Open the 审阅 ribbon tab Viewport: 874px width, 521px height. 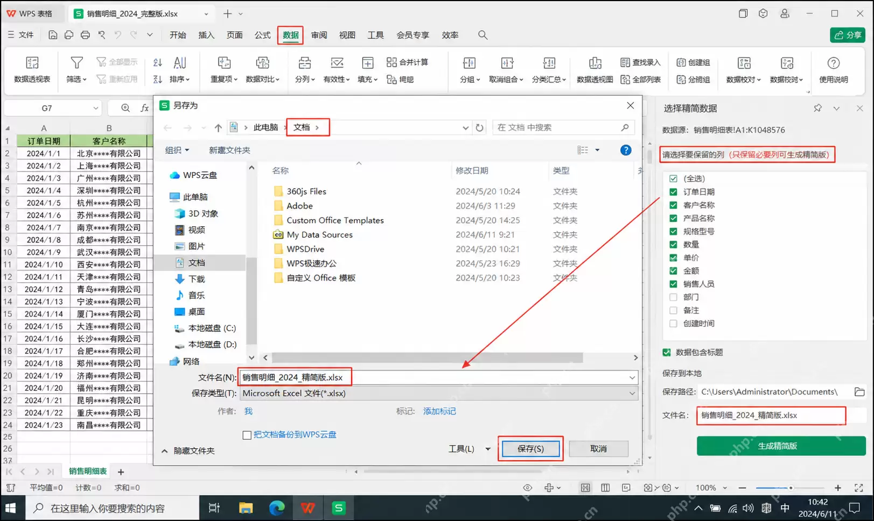tap(319, 35)
